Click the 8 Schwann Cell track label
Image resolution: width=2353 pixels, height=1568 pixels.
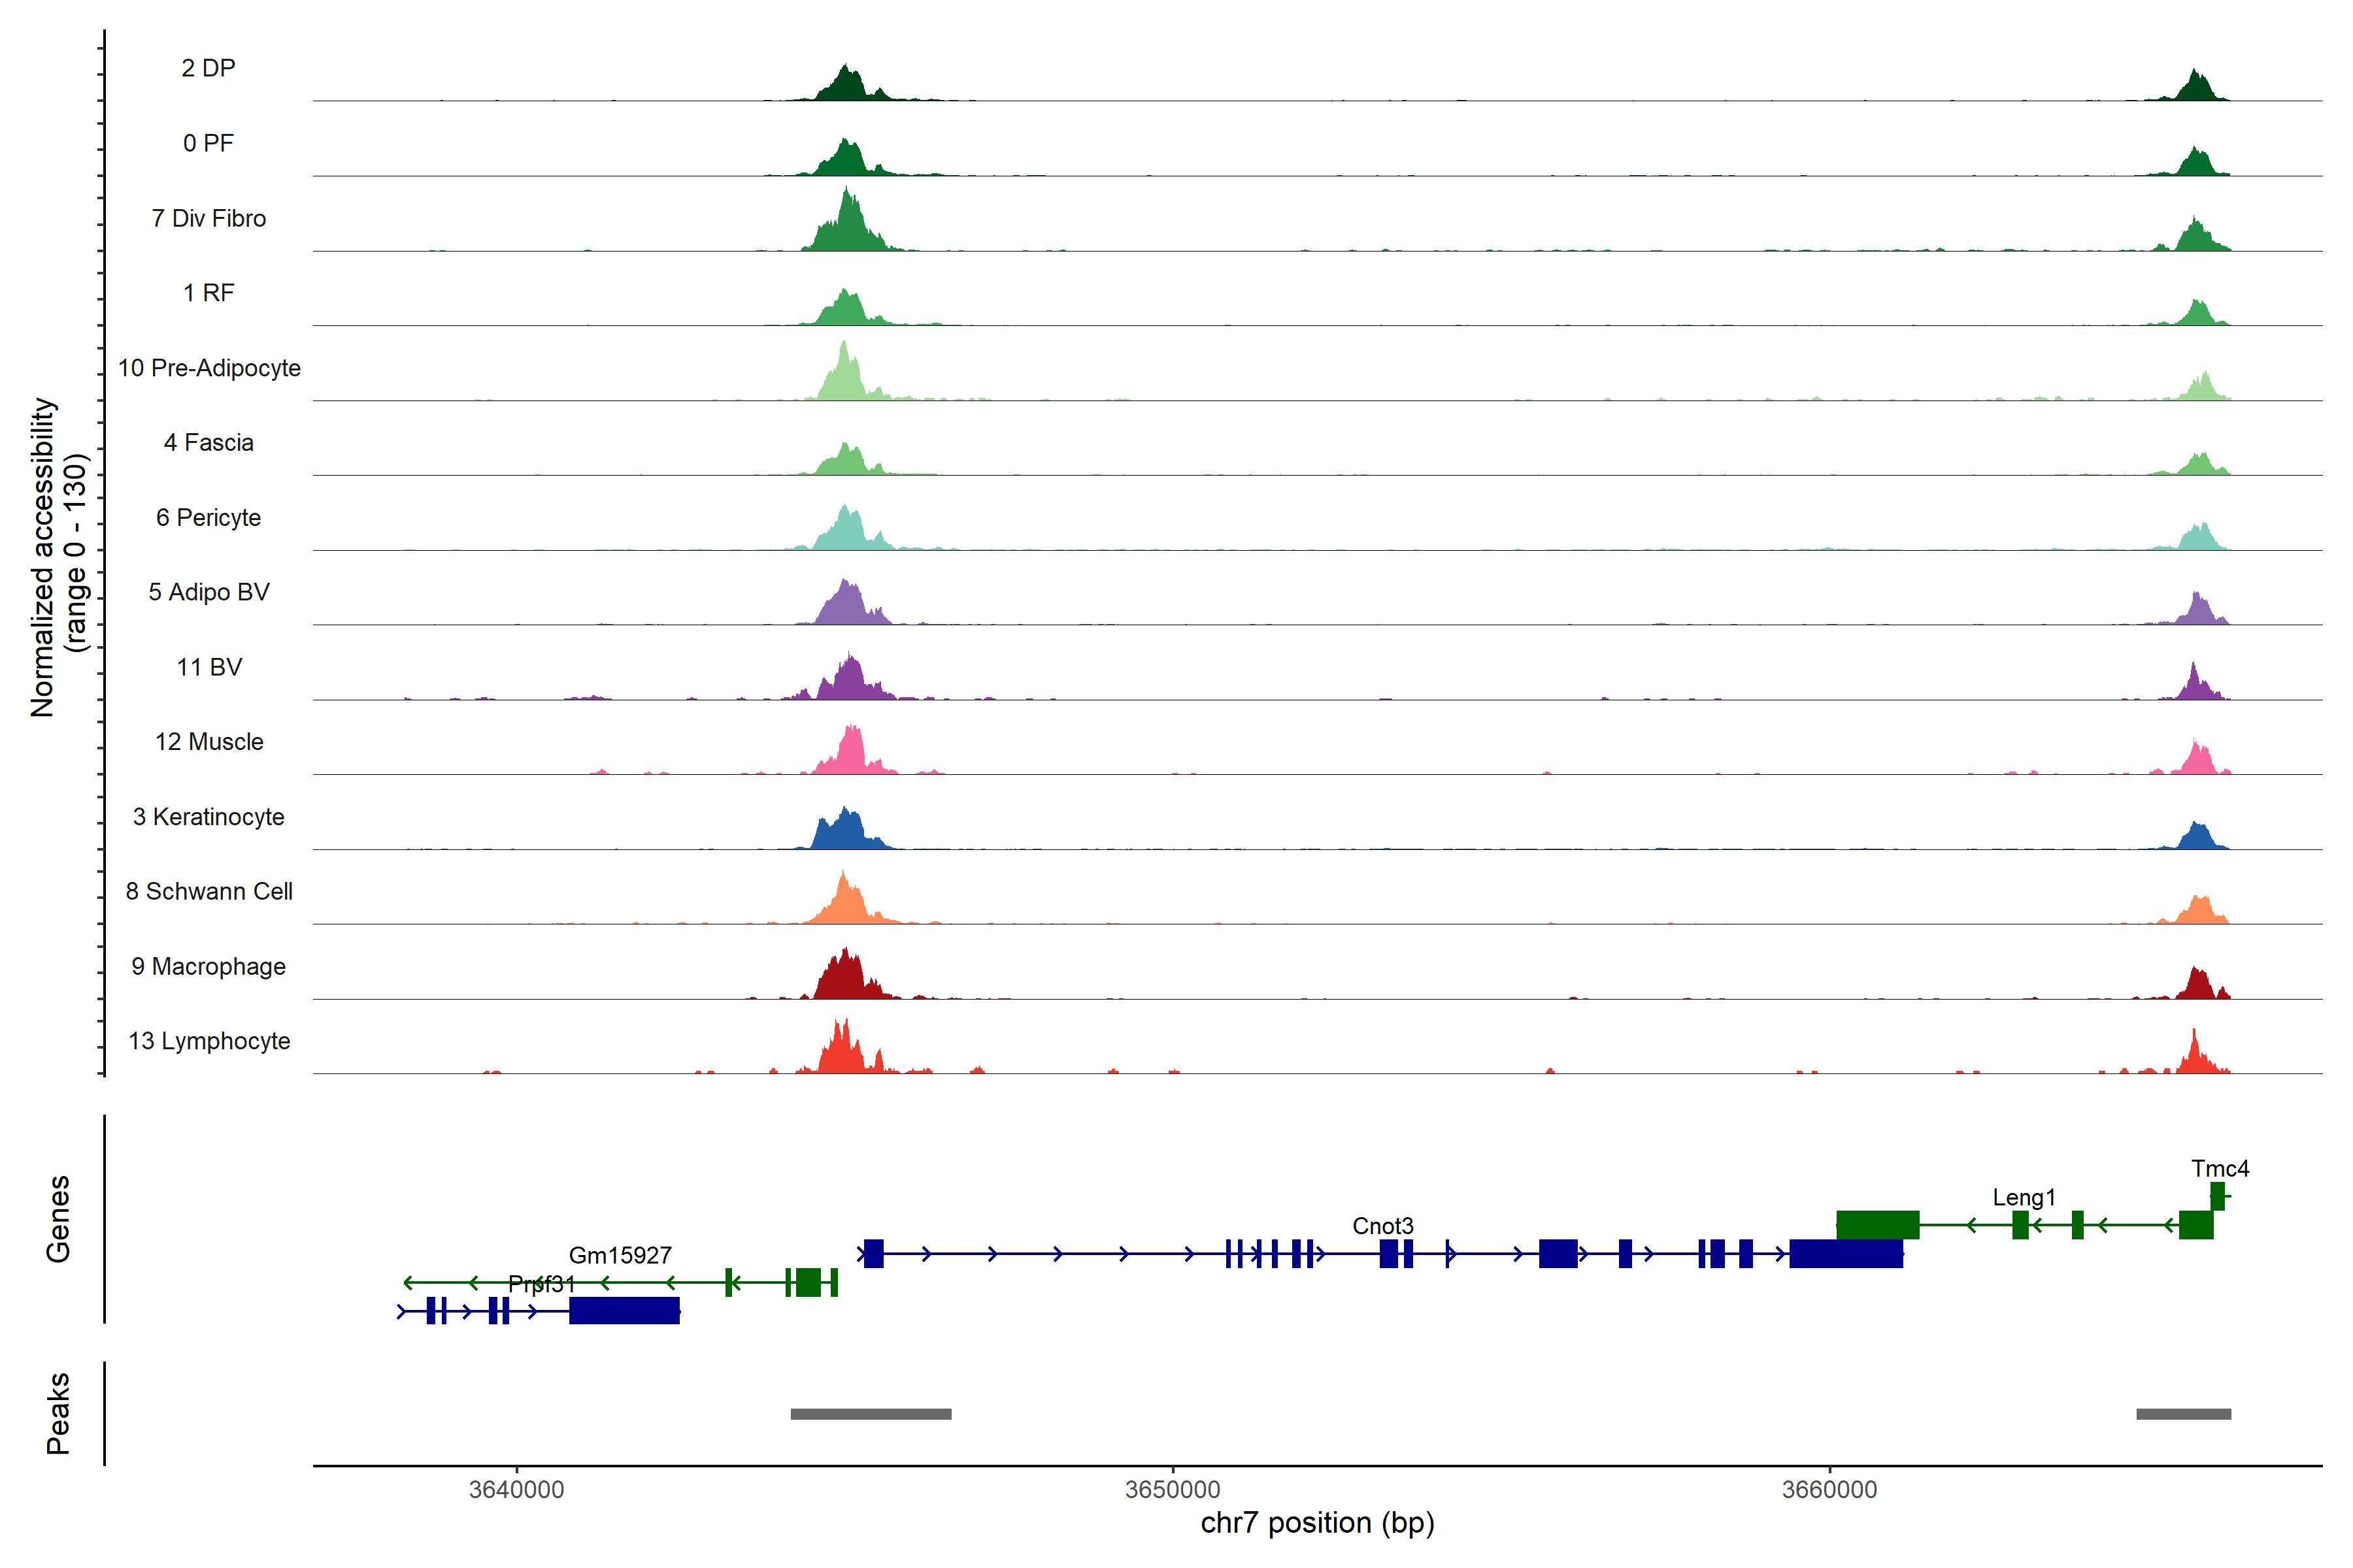(x=208, y=891)
